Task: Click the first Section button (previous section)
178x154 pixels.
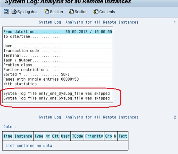Action: 53,12
